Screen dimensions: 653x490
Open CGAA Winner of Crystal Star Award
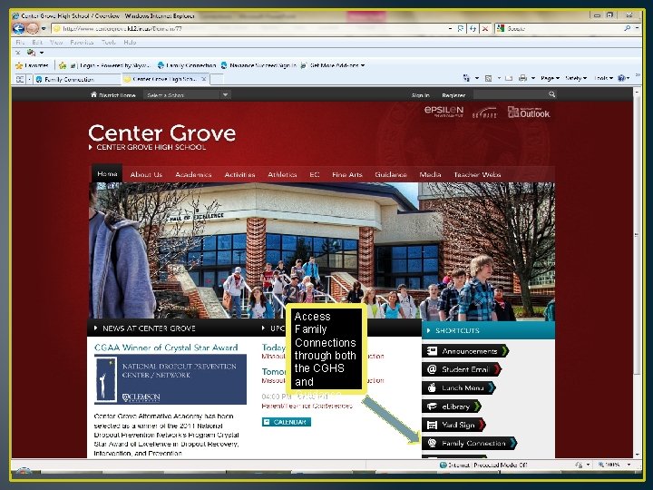(x=166, y=348)
